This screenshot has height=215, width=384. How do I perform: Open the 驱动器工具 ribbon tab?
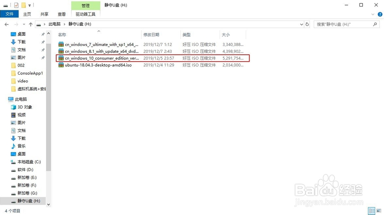pyautogui.click(x=86, y=14)
